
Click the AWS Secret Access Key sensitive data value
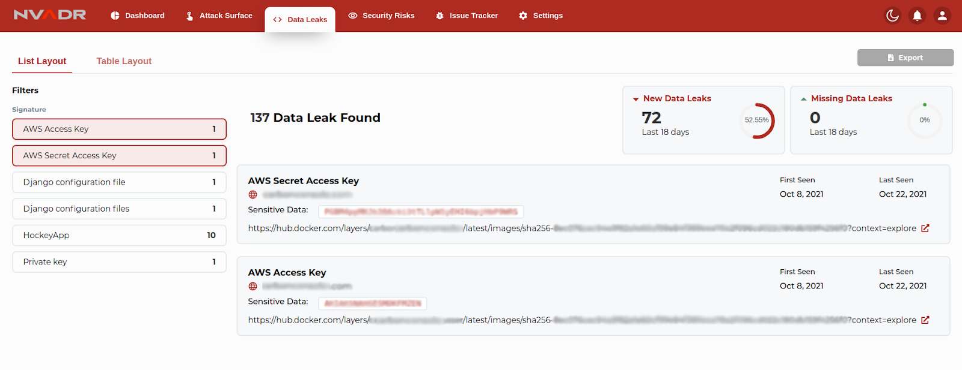point(421,212)
